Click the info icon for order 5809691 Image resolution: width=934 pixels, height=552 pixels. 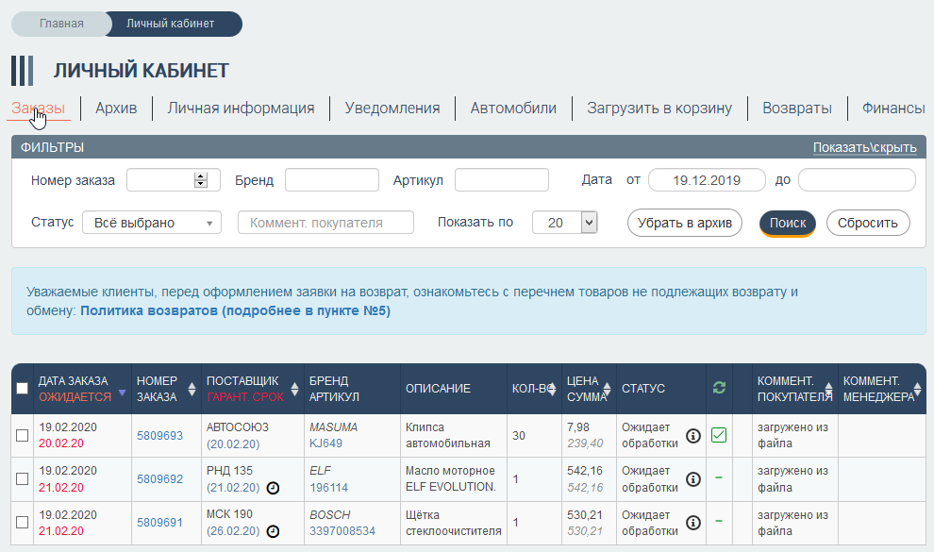tap(693, 523)
